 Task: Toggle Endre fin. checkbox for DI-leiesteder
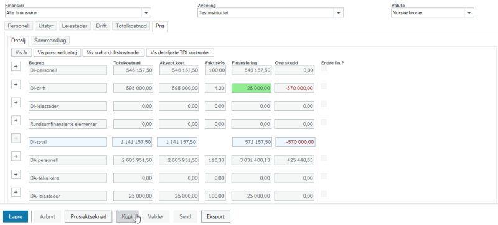[x=324, y=104]
